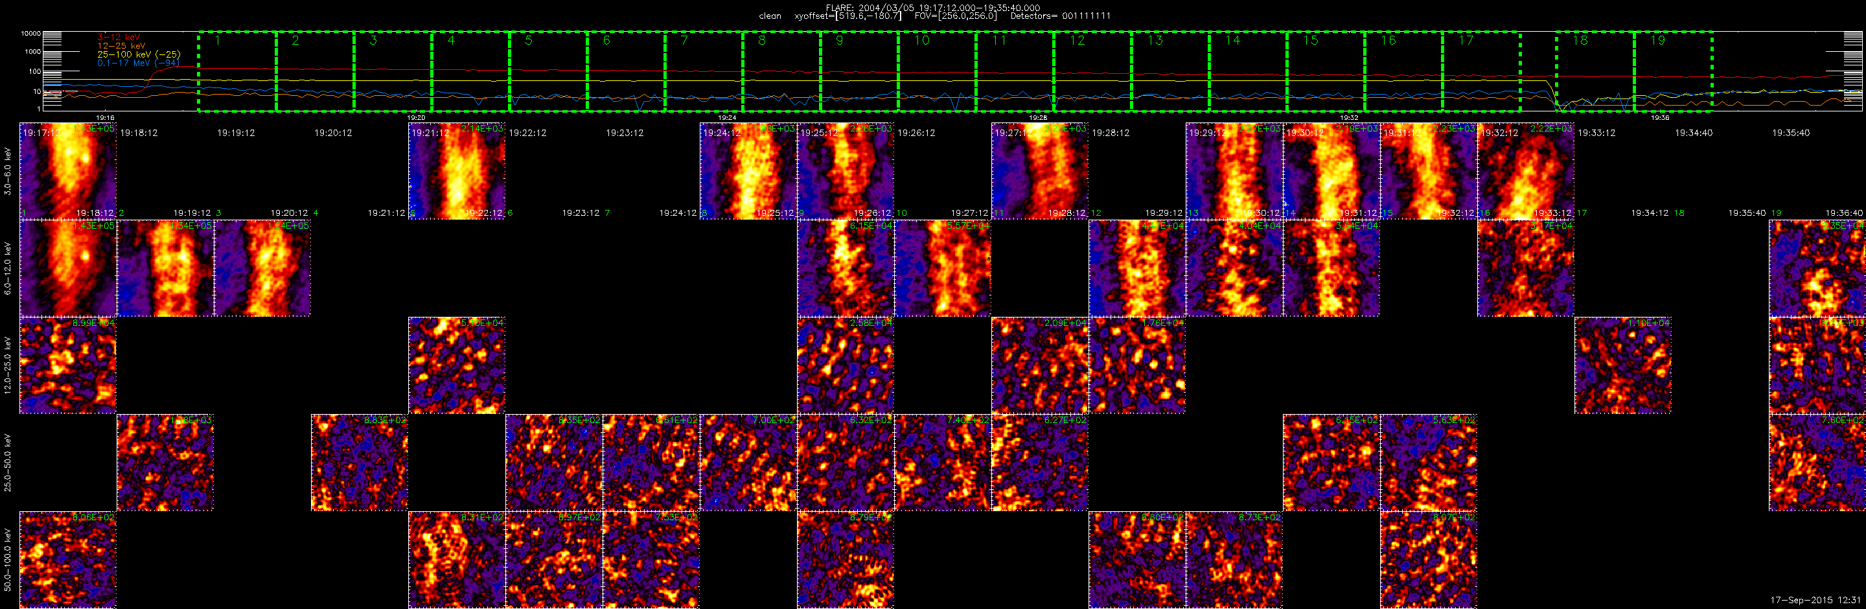Select the 25.0-50.0 keV image labeled 8.35E+02
The image size is (1866, 609).
pos(554,463)
